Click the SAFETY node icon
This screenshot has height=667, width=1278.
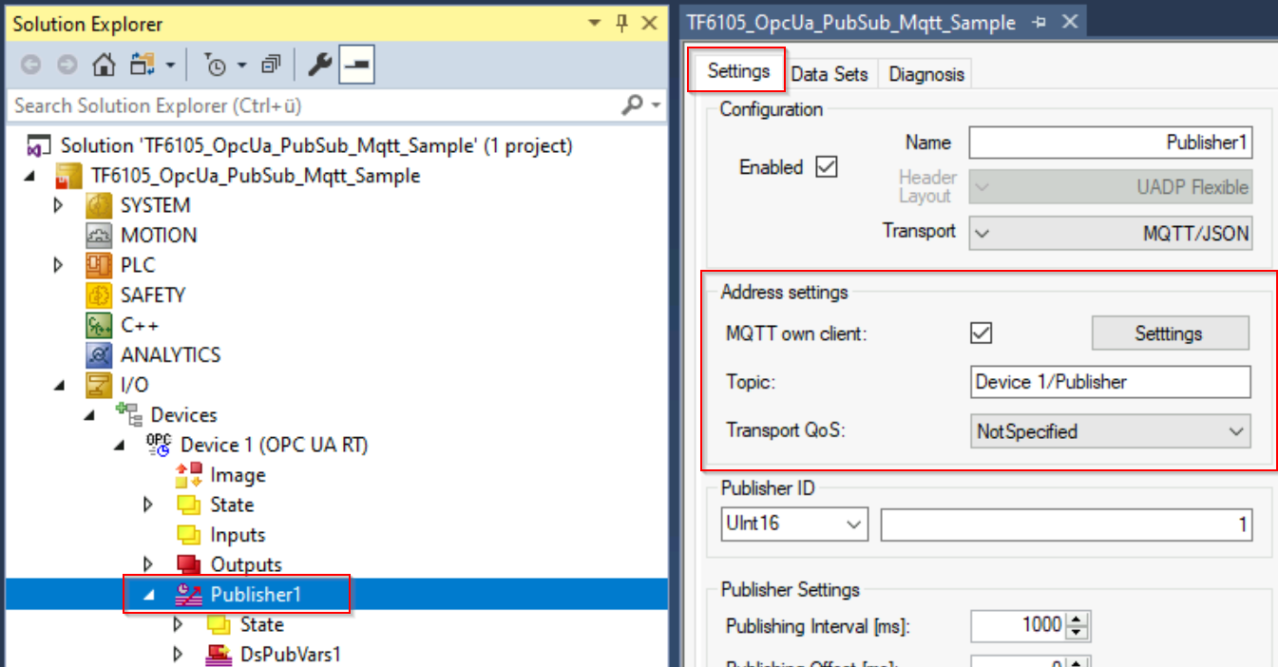tap(99, 295)
